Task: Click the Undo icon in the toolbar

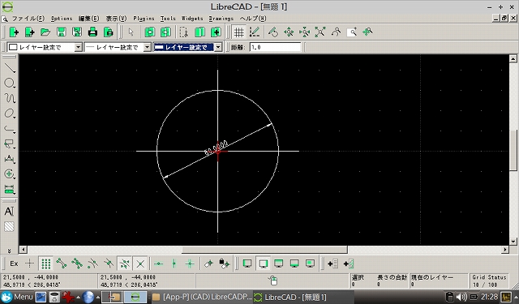Action: 149,32
